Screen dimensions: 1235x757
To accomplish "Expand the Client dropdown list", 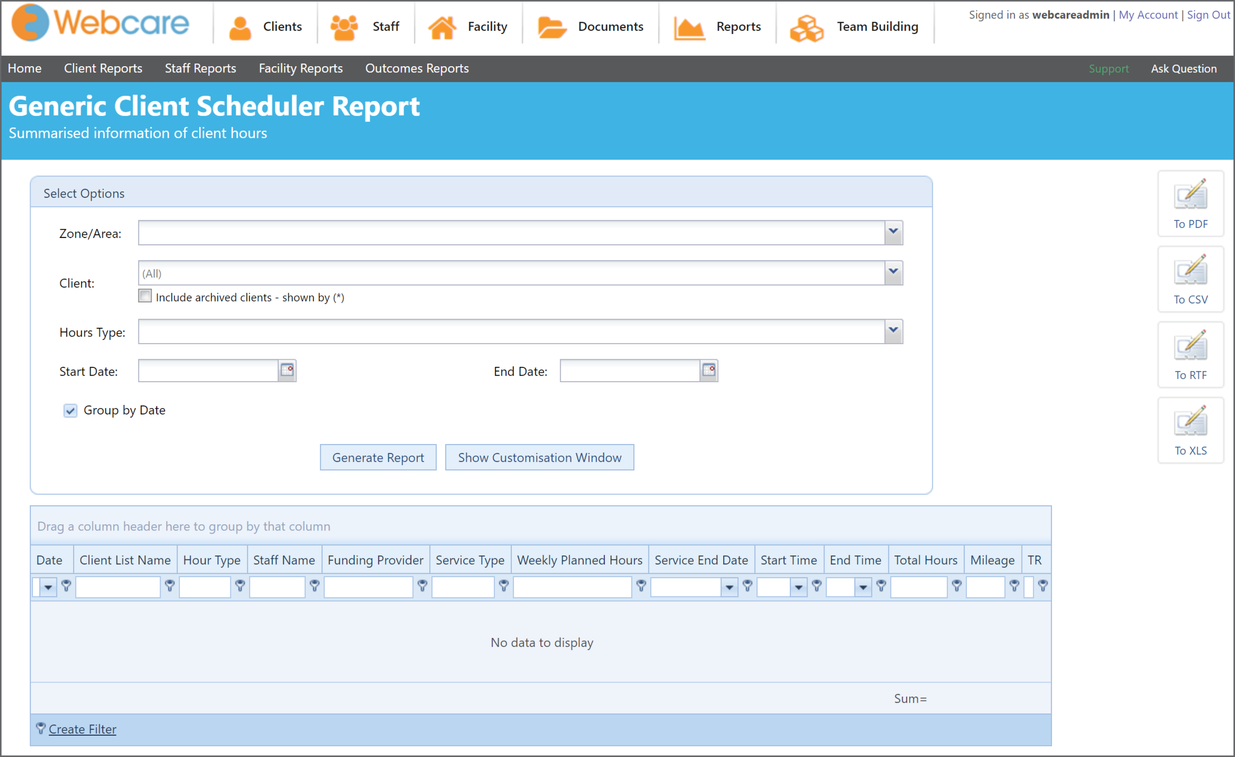I will pos(893,272).
